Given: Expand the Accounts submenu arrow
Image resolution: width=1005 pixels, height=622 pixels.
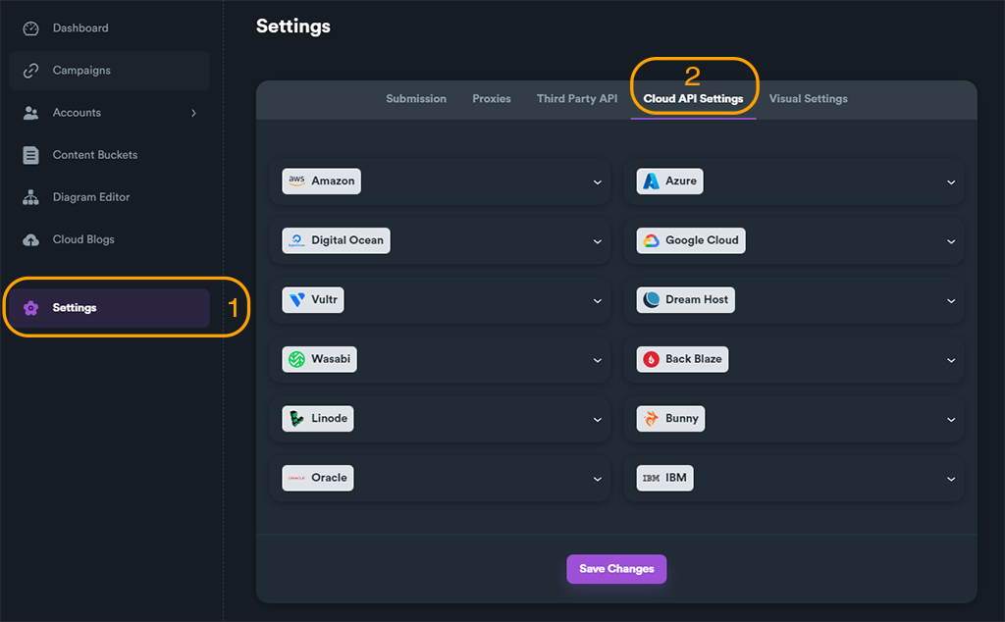Looking at the screenshot, I should (x=193, y=113).
